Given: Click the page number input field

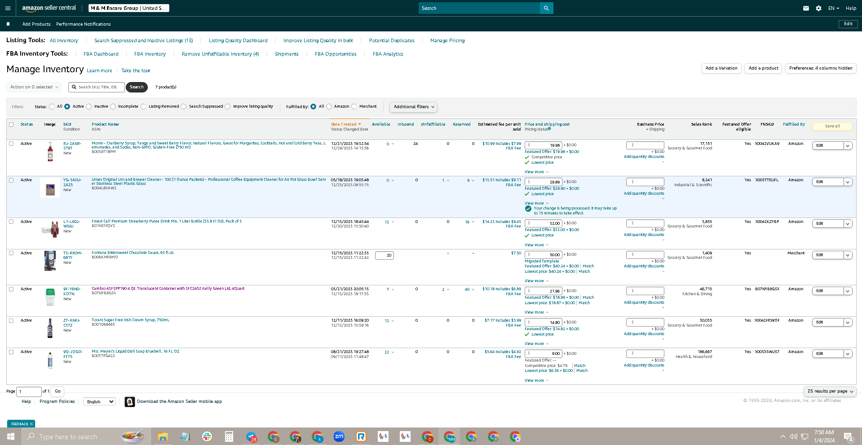Looking at the screenshot, I should (x=29, y=391).
